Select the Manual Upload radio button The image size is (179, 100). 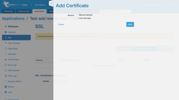(78, 15)
